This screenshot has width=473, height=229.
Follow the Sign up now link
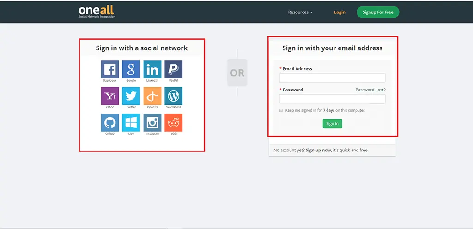tap(318, 150)
